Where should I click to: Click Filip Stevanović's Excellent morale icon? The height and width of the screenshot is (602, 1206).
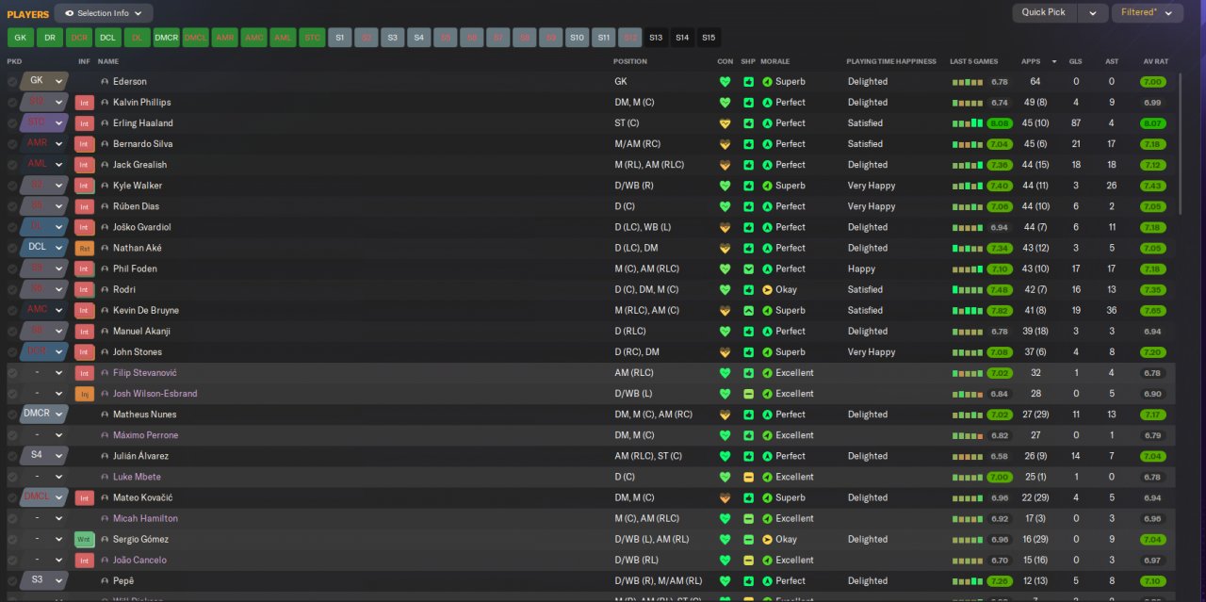click(x=767, y=373)
